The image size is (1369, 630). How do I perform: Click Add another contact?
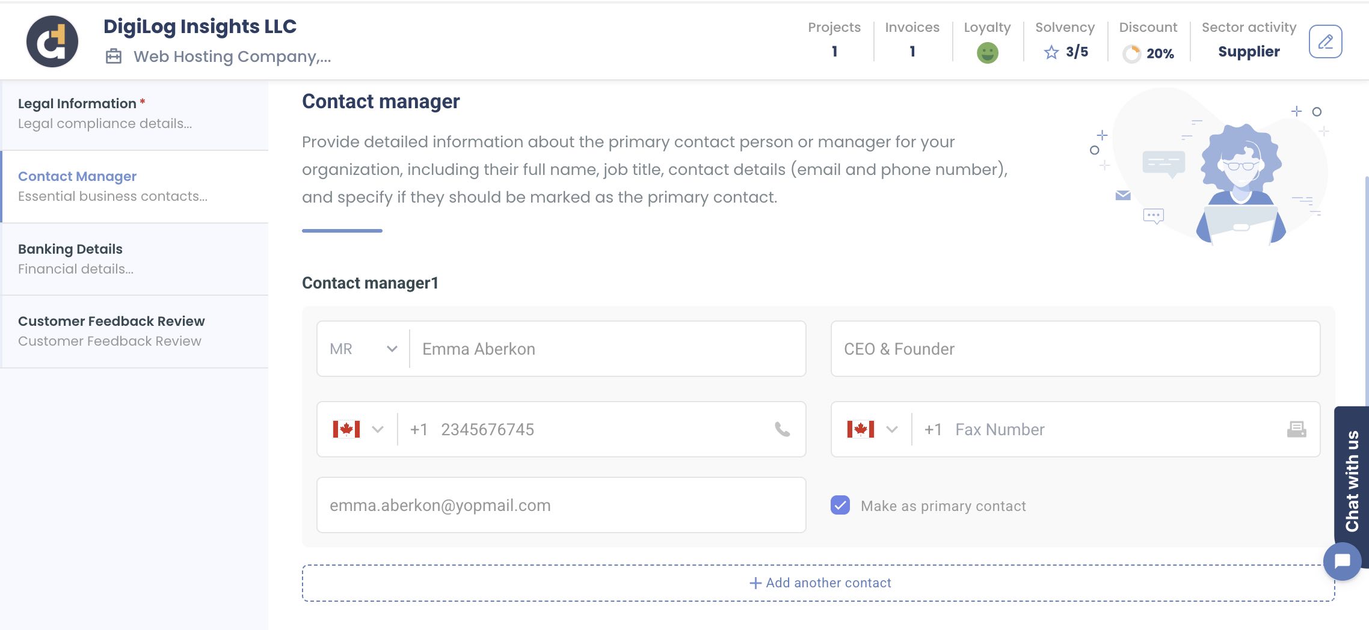click(821, 583)
